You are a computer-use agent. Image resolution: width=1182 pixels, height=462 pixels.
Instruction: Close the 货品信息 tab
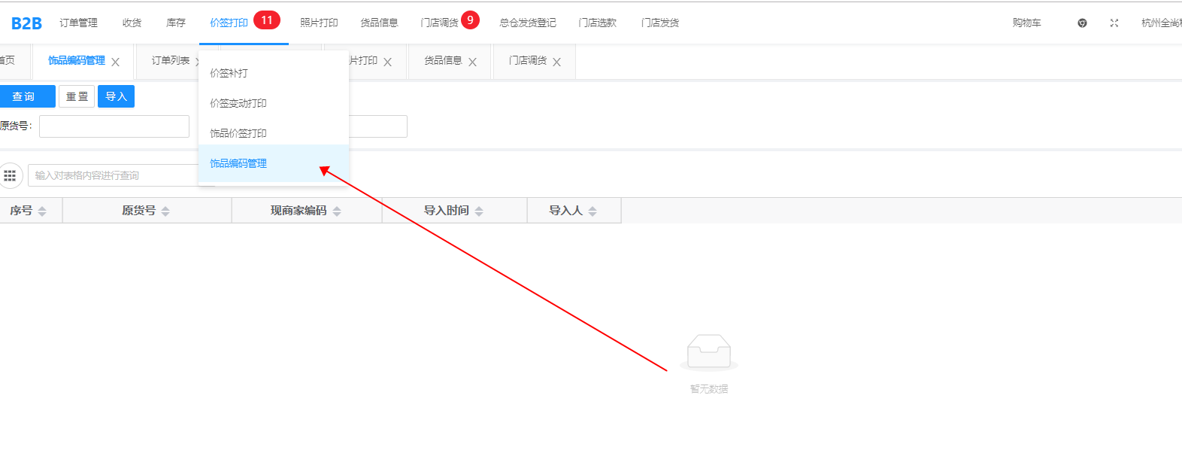click(473, 62)
